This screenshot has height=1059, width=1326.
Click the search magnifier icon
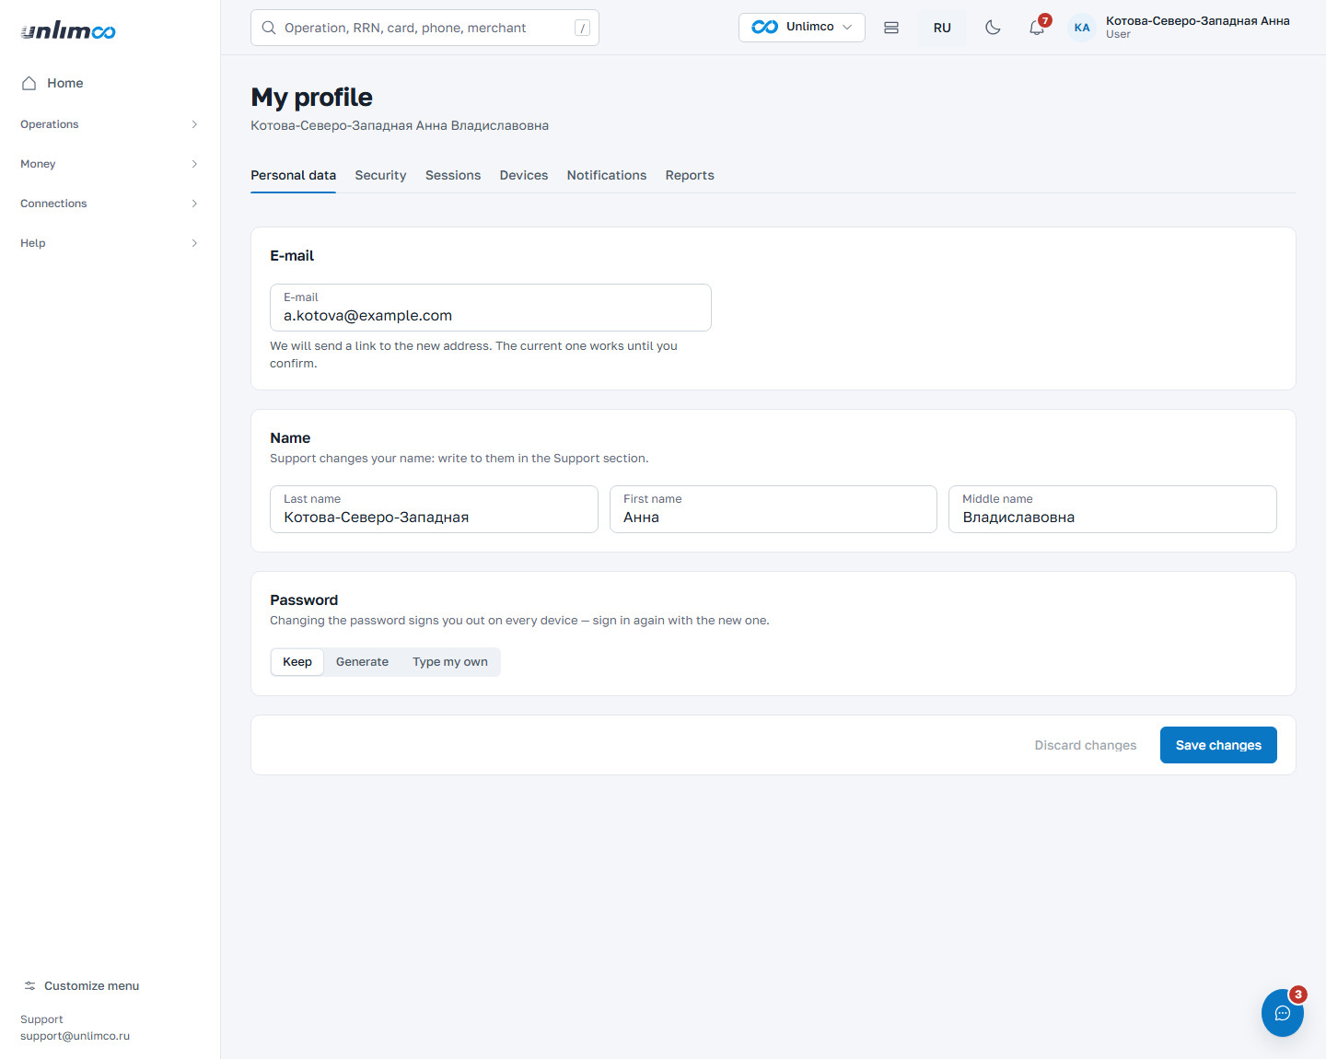(x=269, y=28)
